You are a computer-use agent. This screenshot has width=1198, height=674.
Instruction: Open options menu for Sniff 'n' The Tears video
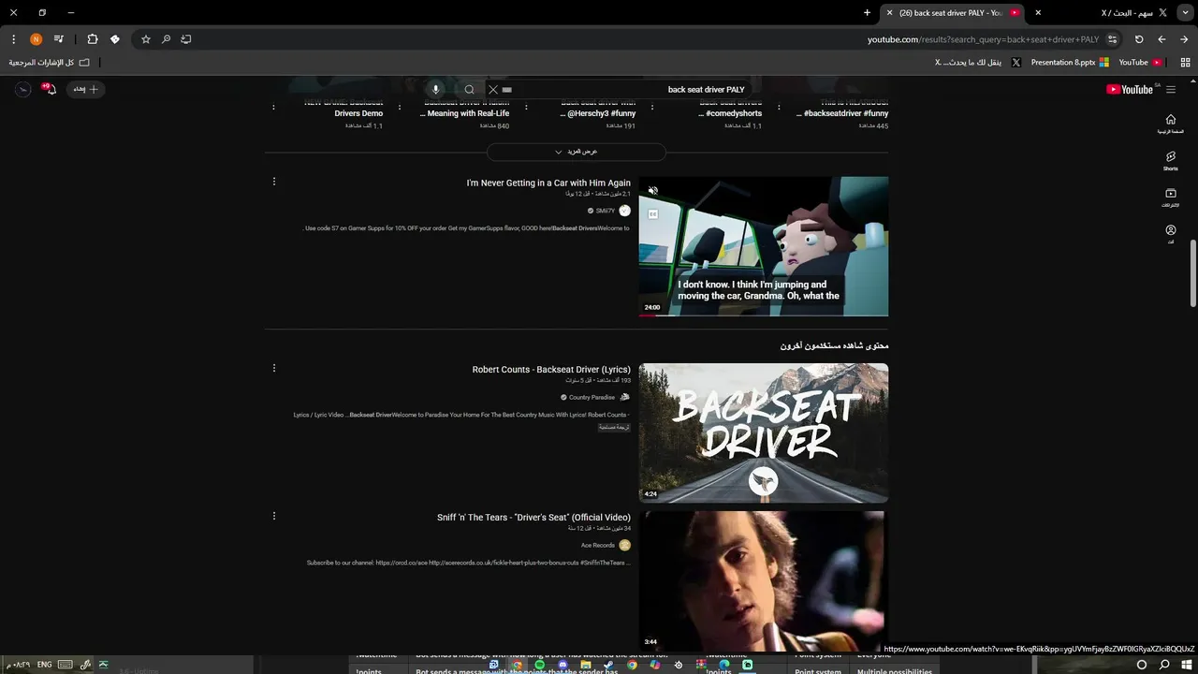tap(274, 516)
